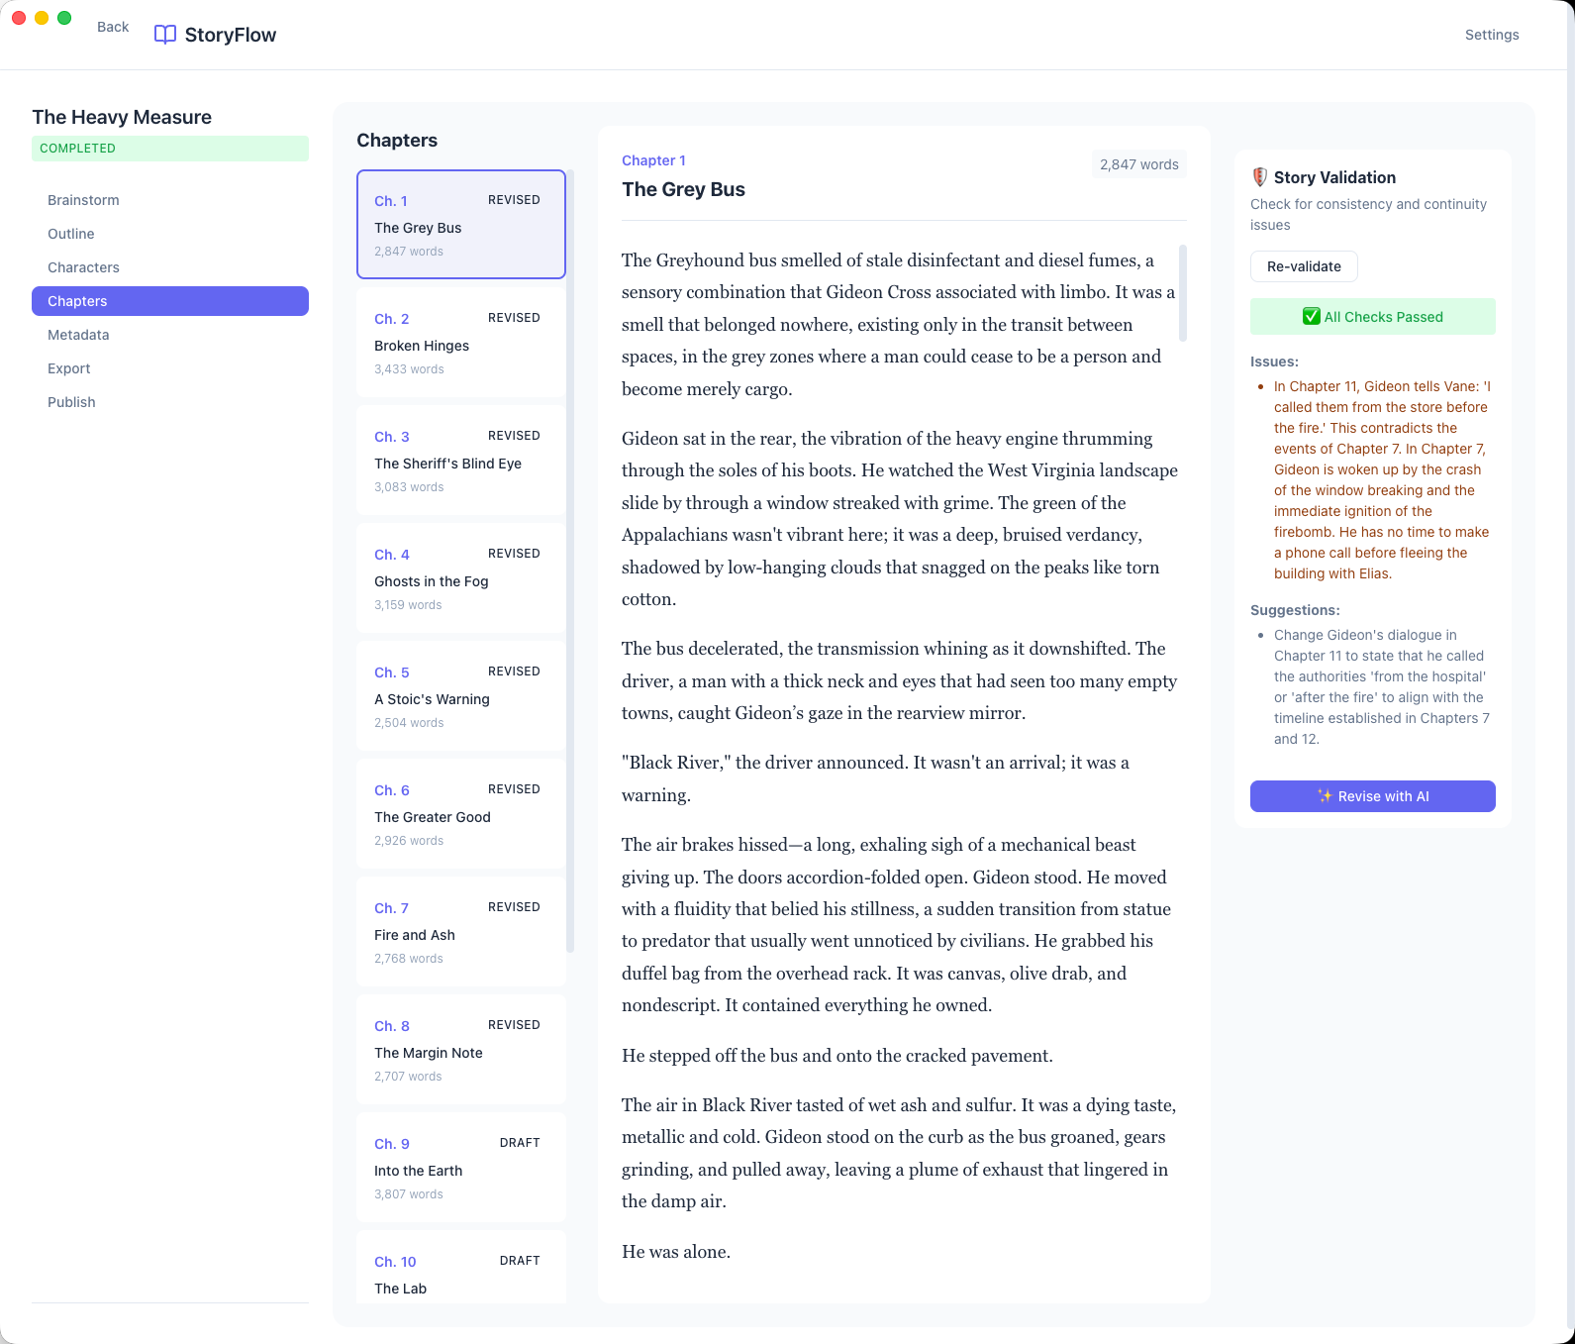
Task: Open chapter 7 Fire and Ash
Action: (460, 932)
